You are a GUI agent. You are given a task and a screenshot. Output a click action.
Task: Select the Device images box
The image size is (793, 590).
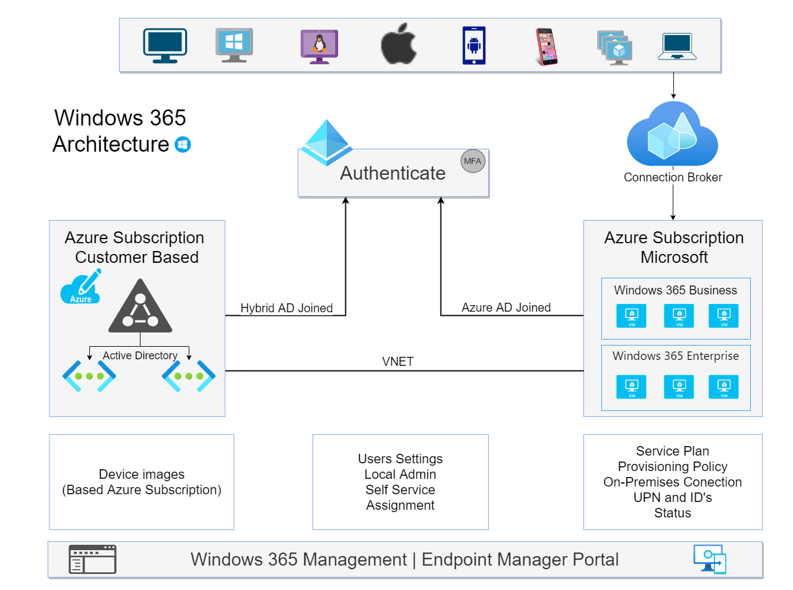(x=142, y=482)
